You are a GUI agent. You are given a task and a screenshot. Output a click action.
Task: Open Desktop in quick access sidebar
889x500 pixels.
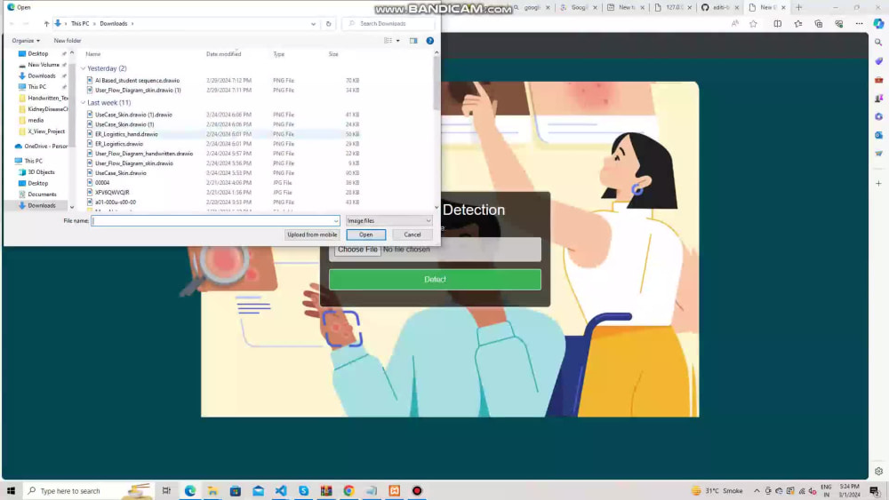38,54
